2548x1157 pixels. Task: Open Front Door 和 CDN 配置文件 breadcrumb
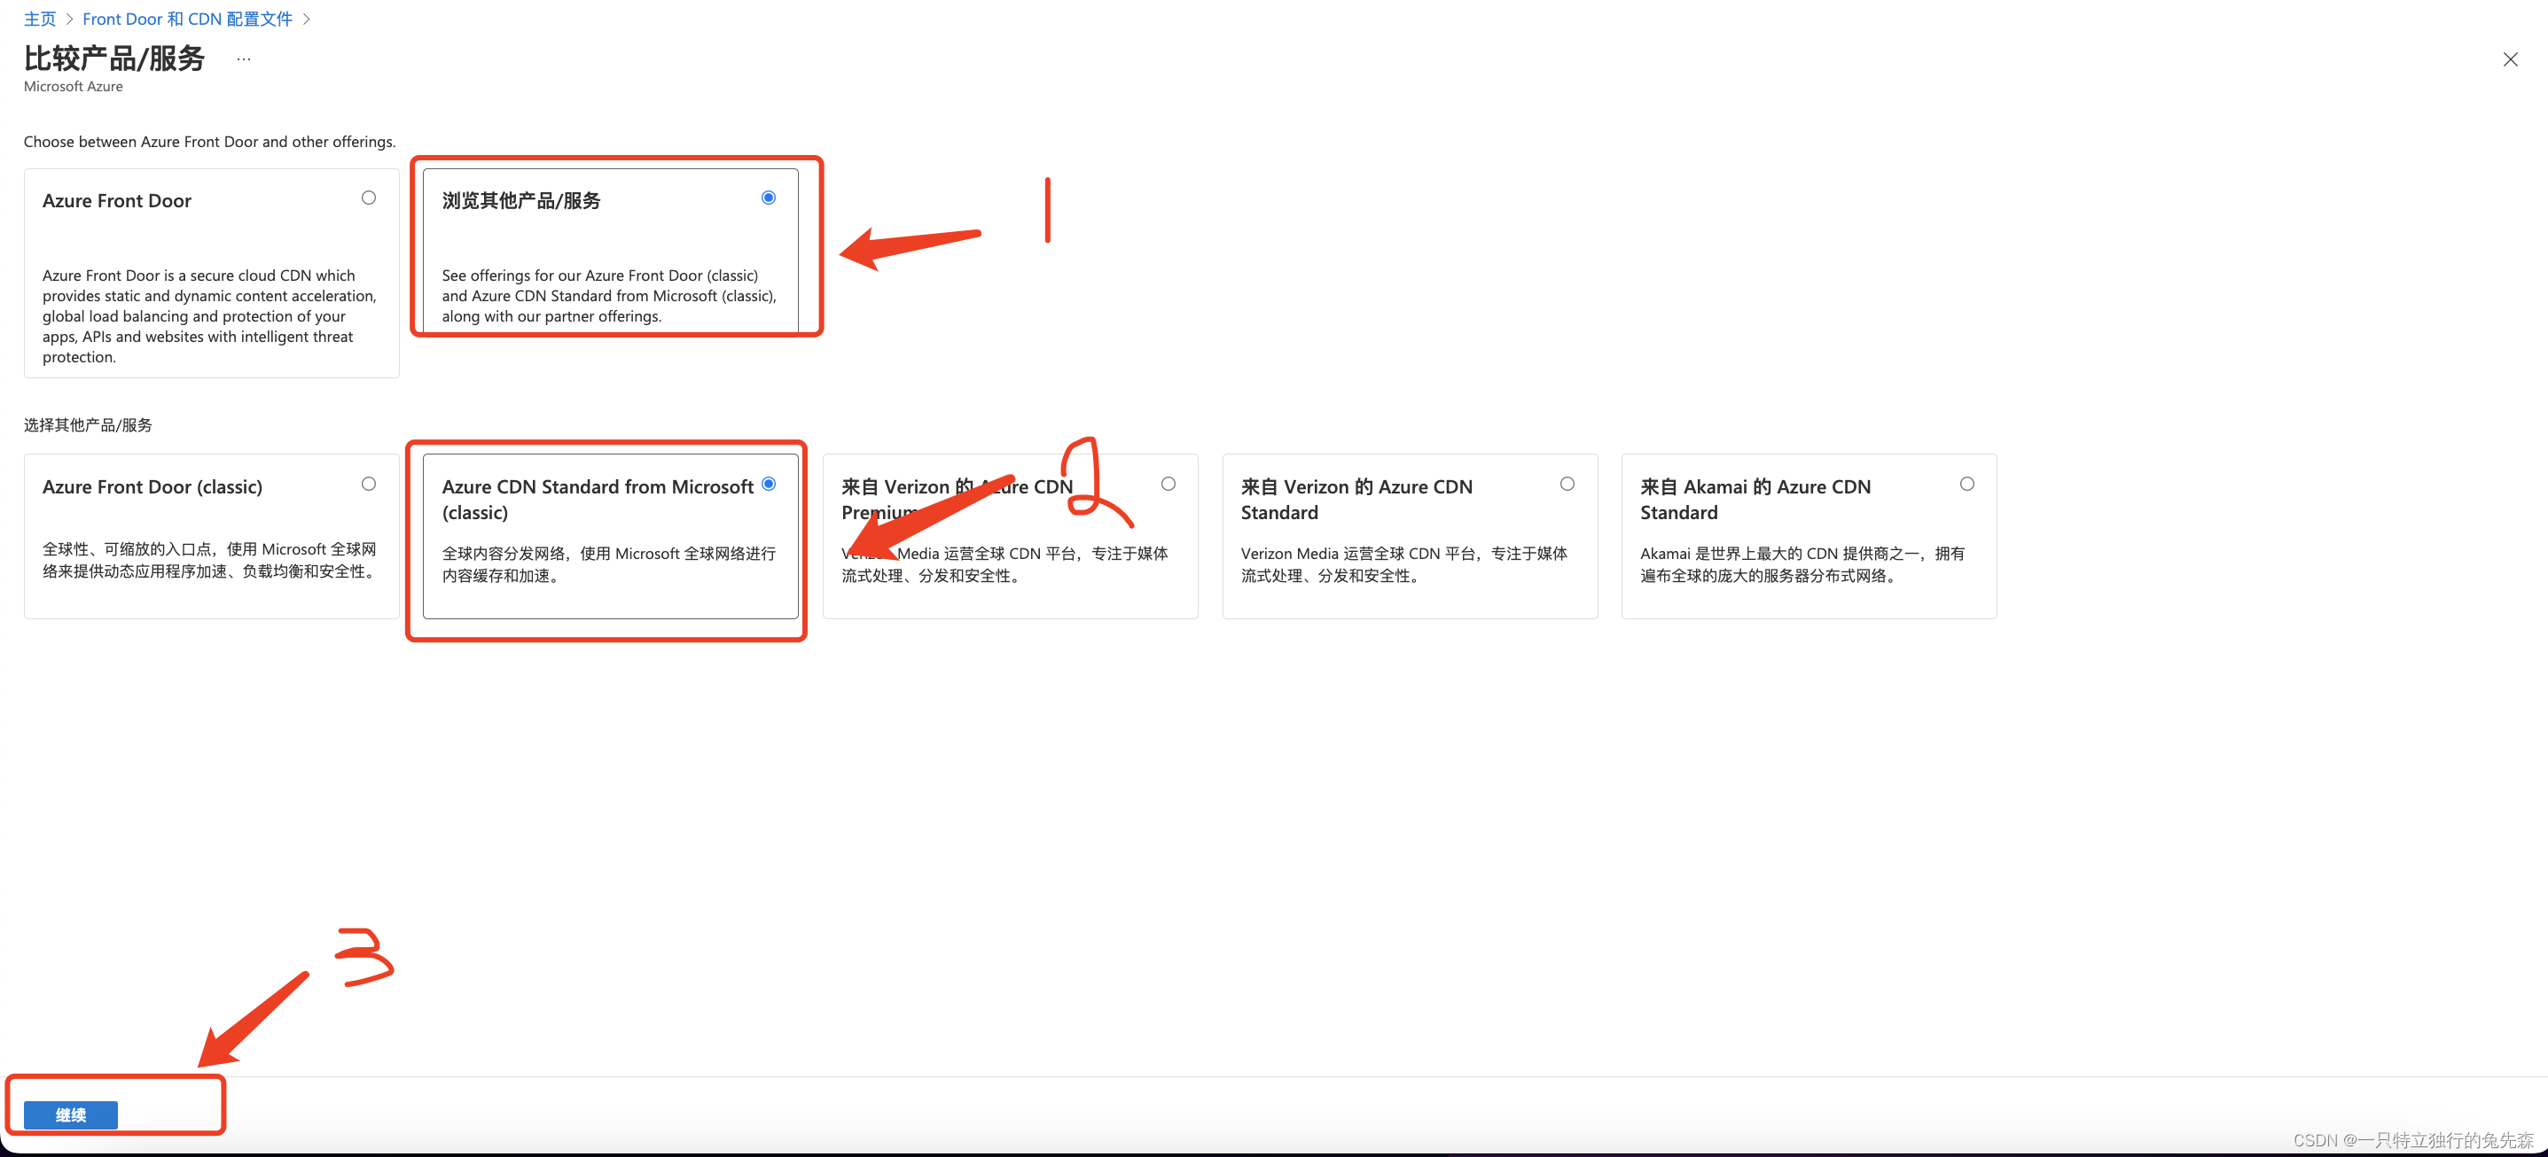click(x=187, y=19)
